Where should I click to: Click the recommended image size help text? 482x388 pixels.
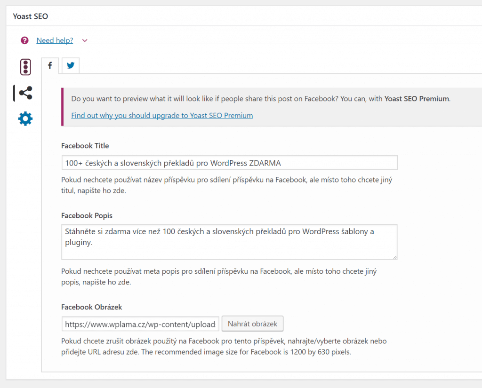pyautogui.click(x=246, y=352)
